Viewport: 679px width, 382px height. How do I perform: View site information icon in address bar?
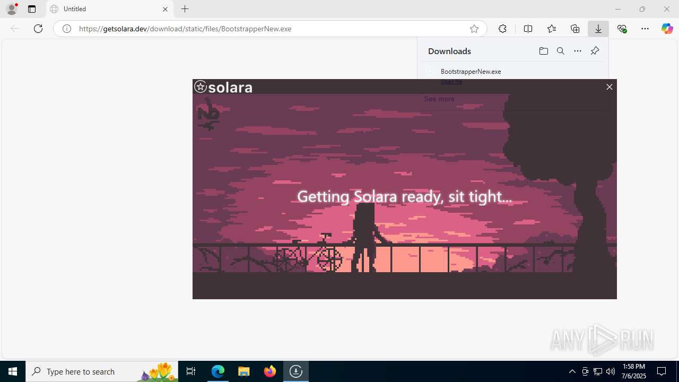pos(67,29)
